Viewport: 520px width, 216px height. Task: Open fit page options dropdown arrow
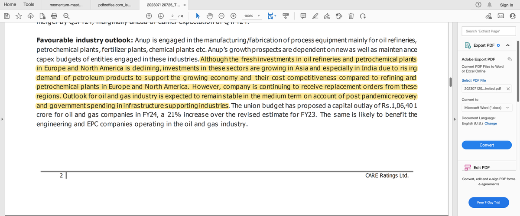[x=275, y=17]
